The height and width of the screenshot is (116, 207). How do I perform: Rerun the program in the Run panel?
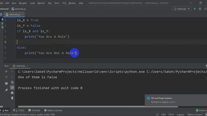click(6, 72)
